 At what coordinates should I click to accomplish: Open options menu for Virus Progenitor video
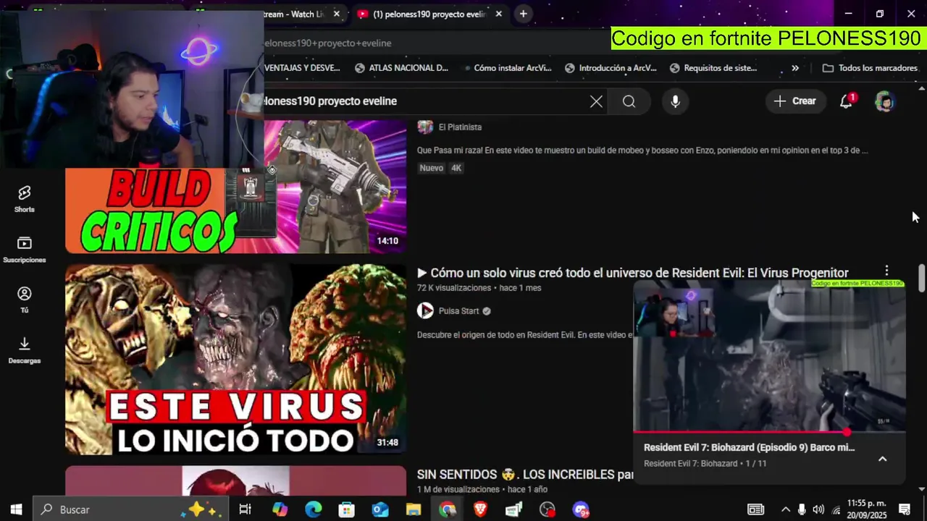click(886, 271)
